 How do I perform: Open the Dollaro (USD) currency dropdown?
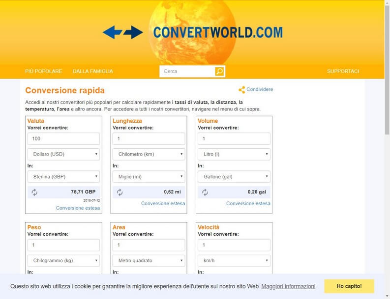[63, 154]
